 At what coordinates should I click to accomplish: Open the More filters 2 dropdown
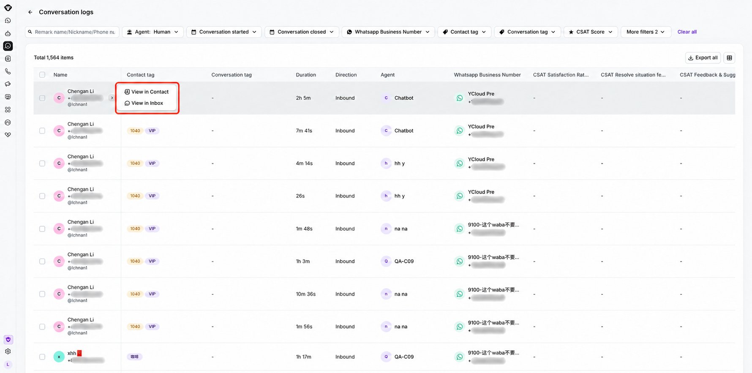pyautogui.click(x=646, y=32)
